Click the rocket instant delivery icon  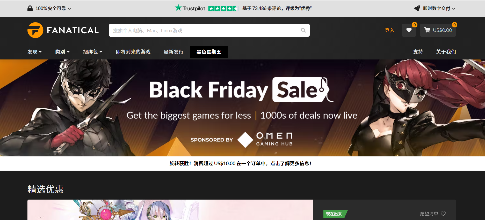[x=417, y=9]
